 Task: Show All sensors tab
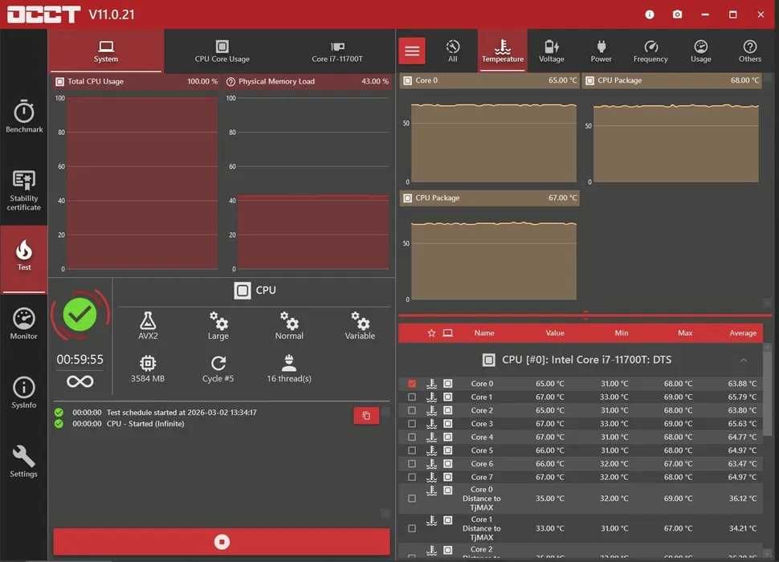(x=453, y=51)
